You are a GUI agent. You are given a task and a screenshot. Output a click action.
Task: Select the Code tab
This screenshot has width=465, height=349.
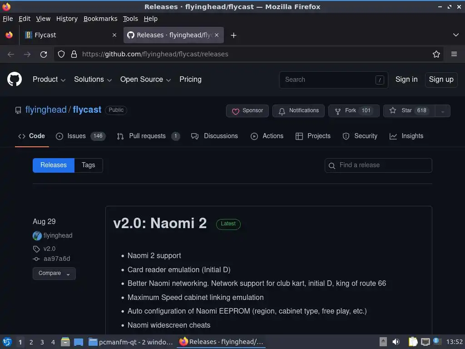click(32, 136)
